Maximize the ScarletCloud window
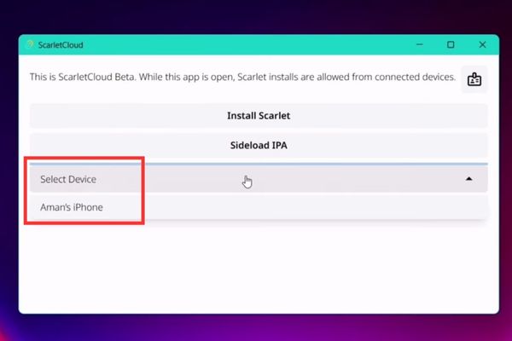The image size is (512, 341). coord(451,44)
